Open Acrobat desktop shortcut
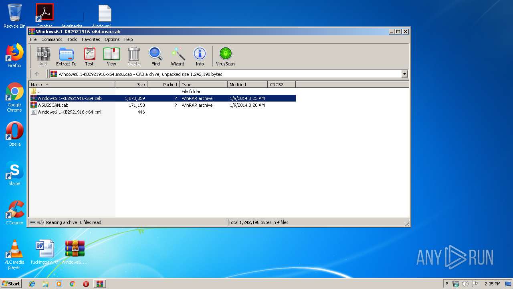This screenshot has height=289, width=513. coord(44,15)
